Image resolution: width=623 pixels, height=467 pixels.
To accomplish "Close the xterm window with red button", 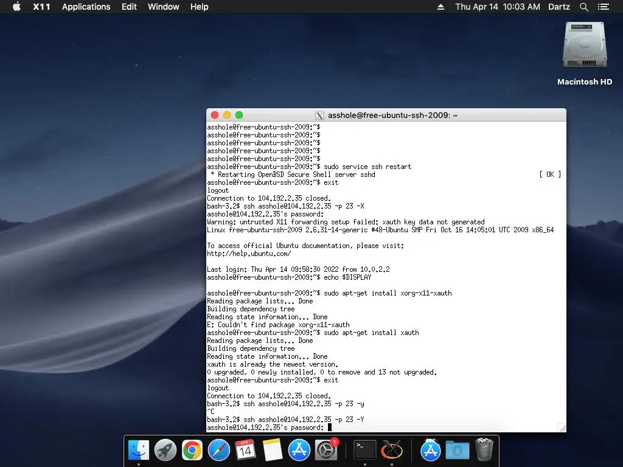I will click(215, 115).
